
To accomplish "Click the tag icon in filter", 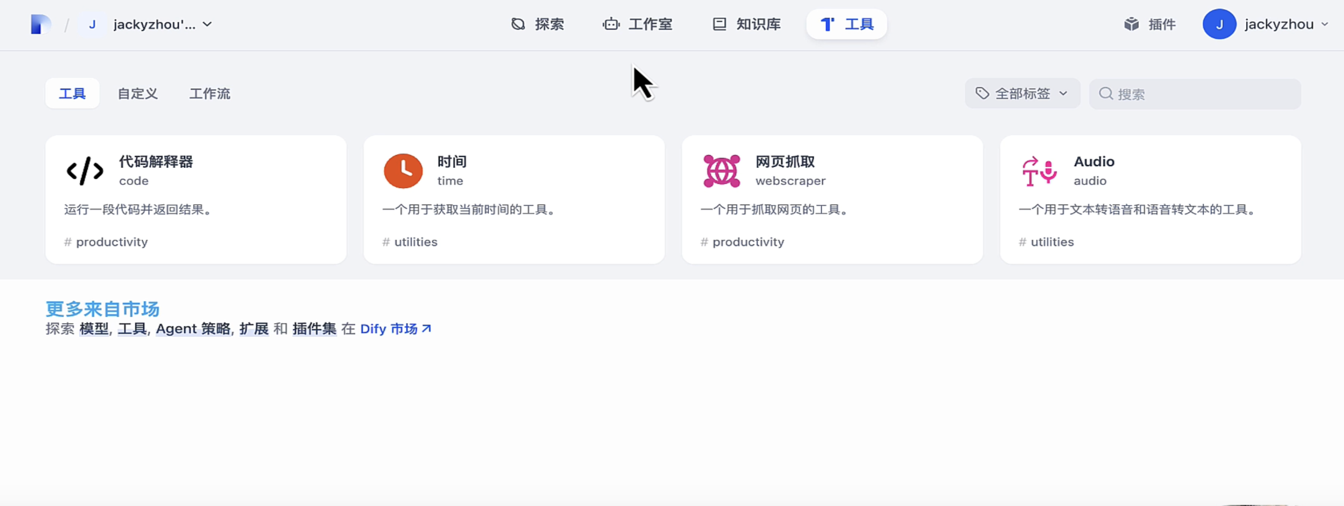I will point(982,94).
